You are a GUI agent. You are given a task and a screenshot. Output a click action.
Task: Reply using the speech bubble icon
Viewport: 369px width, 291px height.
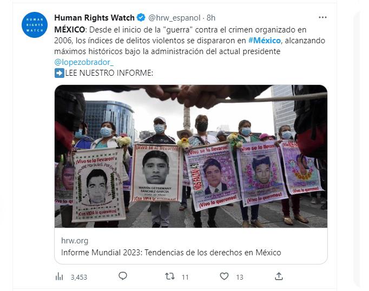[x=123, y=276]
